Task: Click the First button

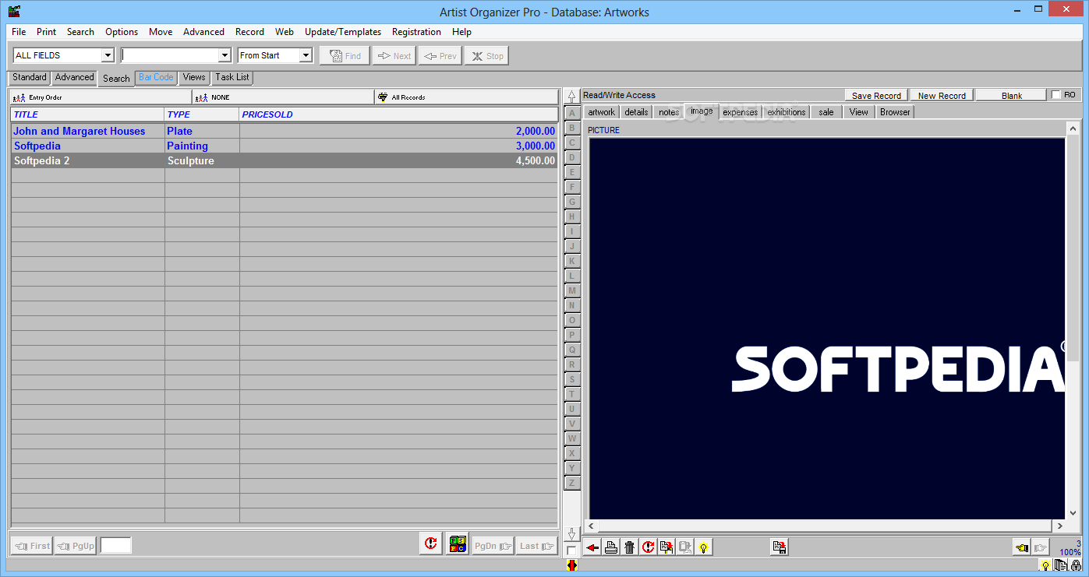Action: (31, 546)
